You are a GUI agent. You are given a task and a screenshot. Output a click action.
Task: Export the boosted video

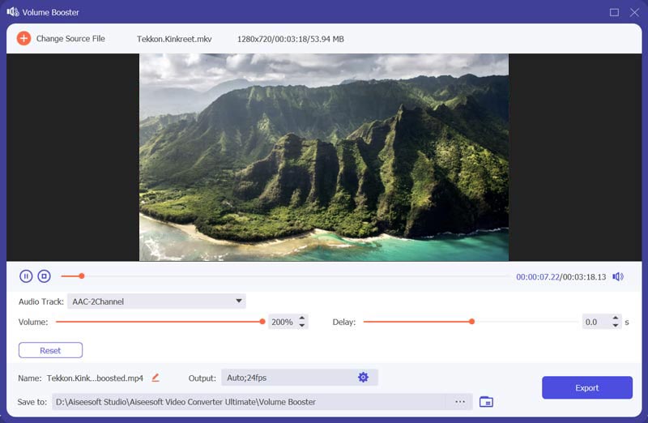tap(586, 388)
